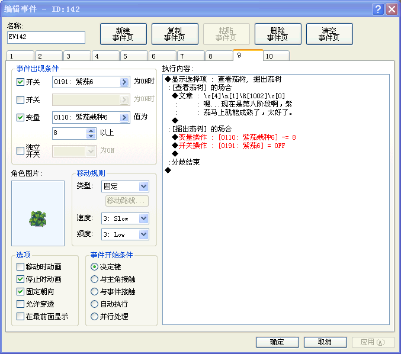Select the empty last command diamond line
This screenshot has height=354, width=401.
click(x=168, y=170)
